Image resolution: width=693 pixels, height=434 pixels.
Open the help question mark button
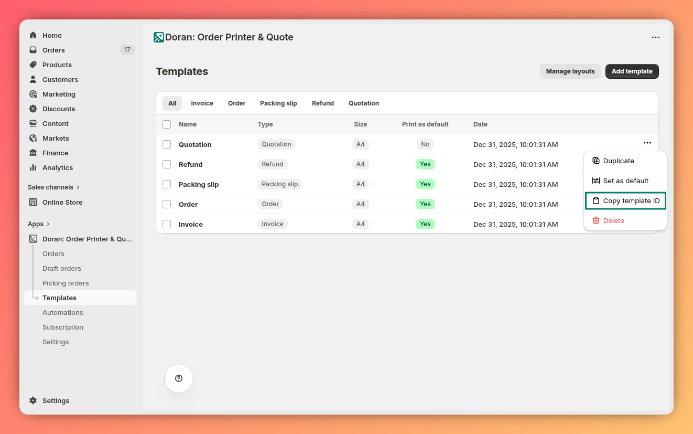(x=179, y=378)
